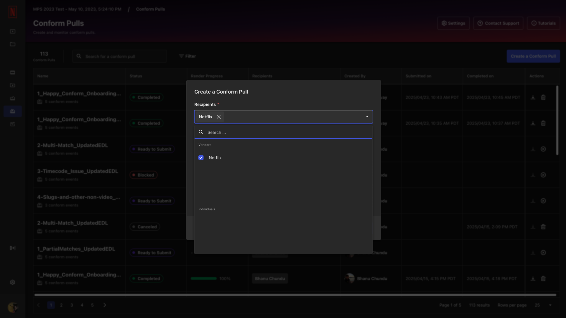Screen dimensions: 566x318
Task: Click Bhanu Chundu recipient chip
Action: pos(270,279)
